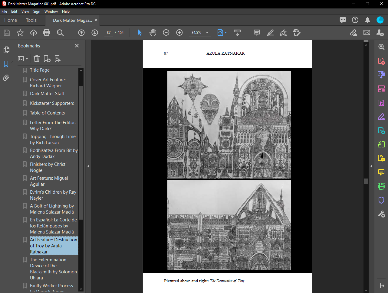Open Create PDF tool in right pane

(381, 61)
